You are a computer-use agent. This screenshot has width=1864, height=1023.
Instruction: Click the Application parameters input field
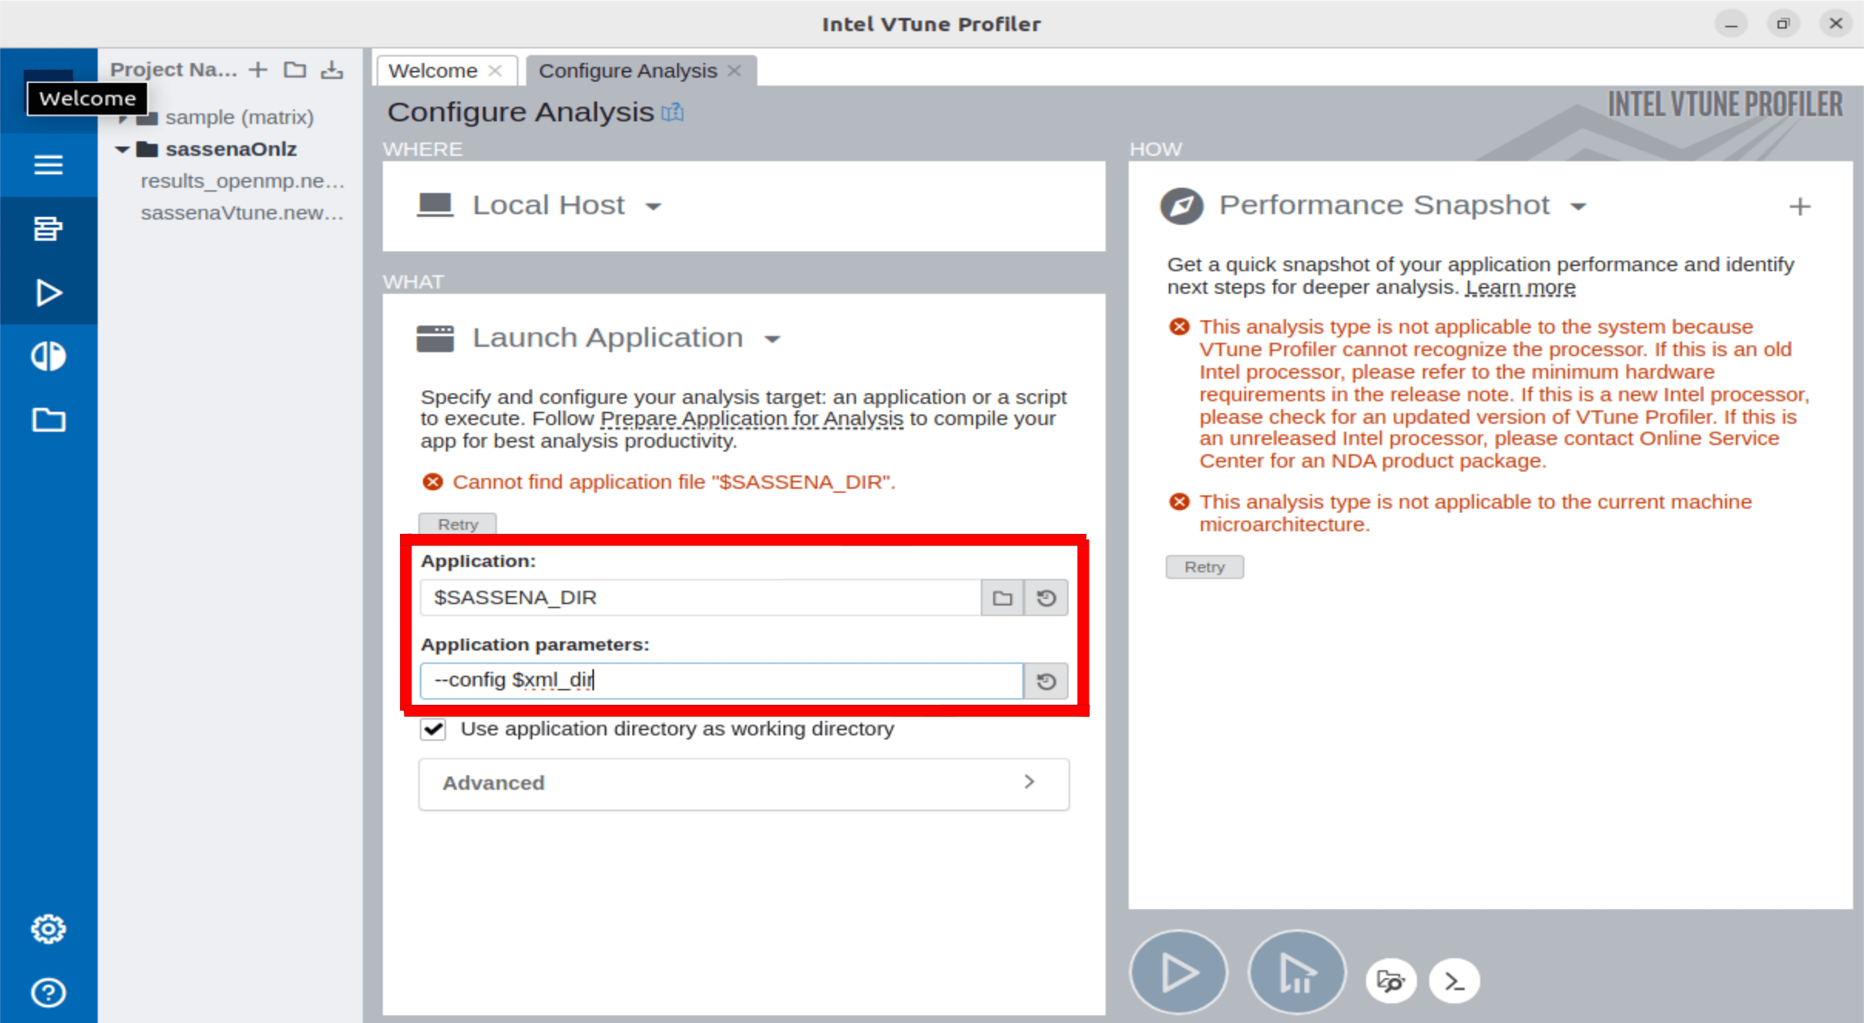[x=722, y=681]
